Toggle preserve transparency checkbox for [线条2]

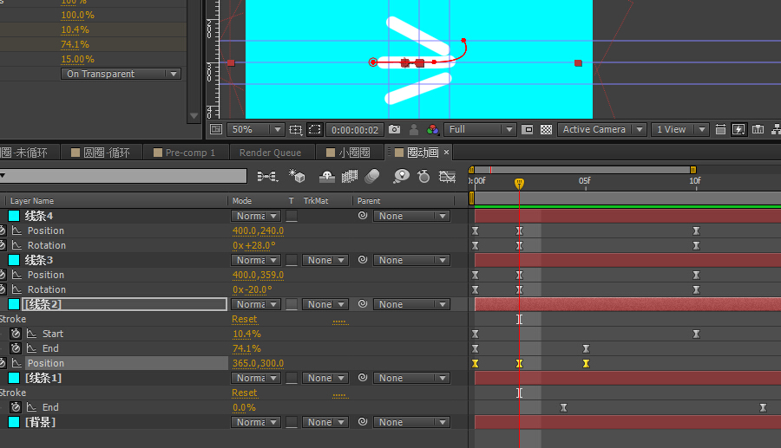pos(292,304)
